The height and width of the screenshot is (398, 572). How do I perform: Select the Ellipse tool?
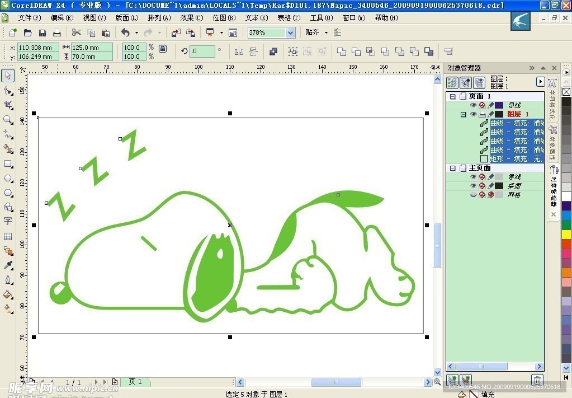coord(8,178)
